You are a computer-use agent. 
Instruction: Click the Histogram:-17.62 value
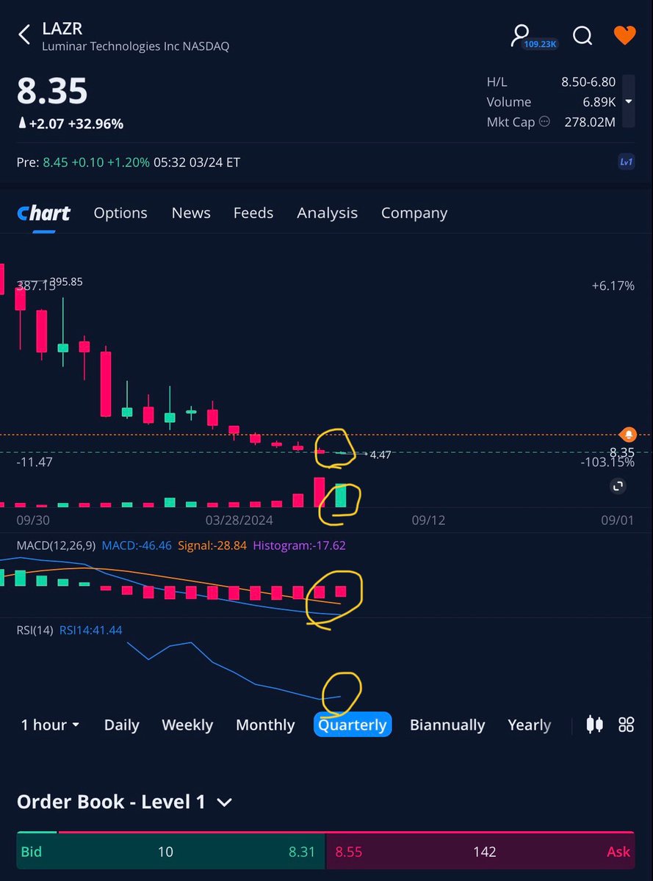tap(299, 545)
